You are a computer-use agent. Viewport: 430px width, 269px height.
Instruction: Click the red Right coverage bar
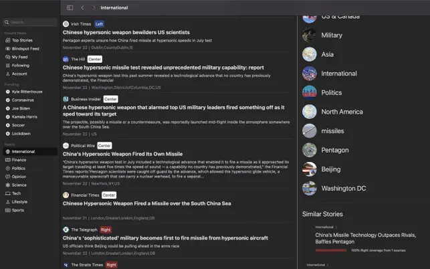click(331, 250)
